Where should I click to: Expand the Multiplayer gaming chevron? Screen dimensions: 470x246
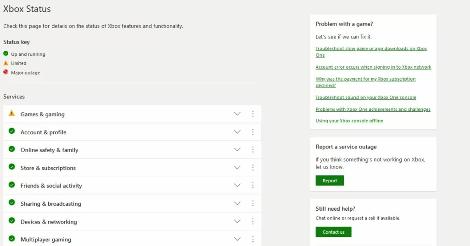point(237,239)
